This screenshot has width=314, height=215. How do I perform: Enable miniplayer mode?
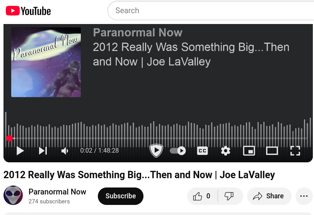coord(249,151)
